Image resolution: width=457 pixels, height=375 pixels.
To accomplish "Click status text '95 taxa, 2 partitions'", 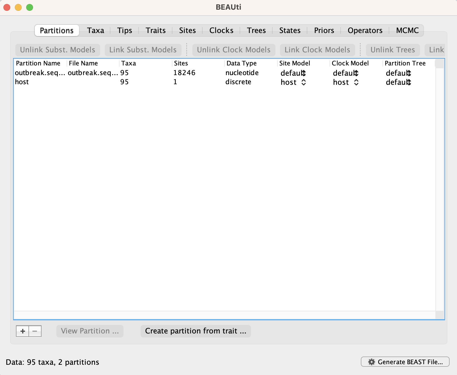I will tap(63, 362).
